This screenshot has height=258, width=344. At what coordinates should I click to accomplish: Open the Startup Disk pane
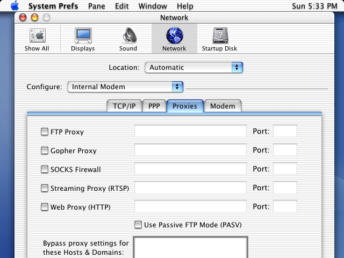pyautogui.click(x=220, y=39)
